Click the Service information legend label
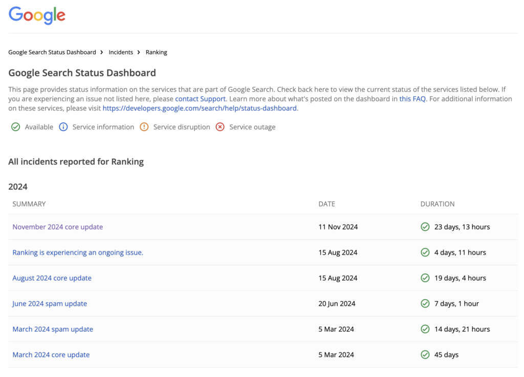The height and width of the screenshot is (377, 524). (103, 127)
